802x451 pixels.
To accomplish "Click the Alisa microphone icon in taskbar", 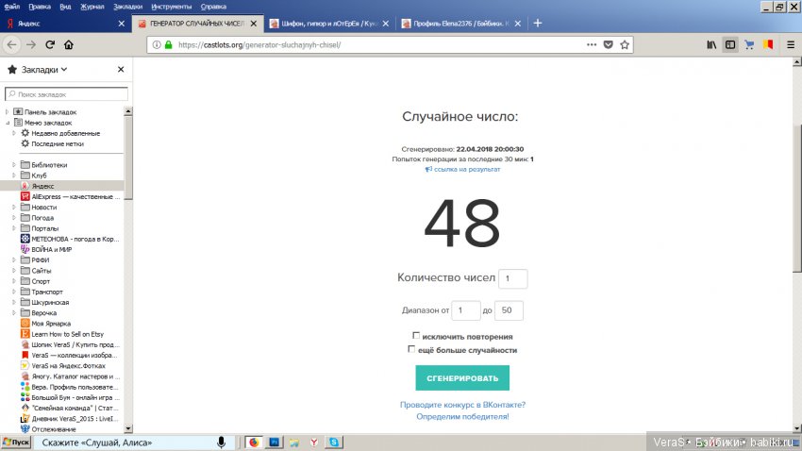I will (x=221, y=443).
